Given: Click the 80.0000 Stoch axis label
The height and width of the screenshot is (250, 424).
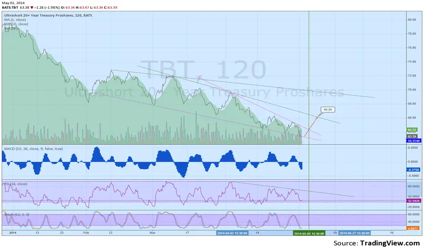Looking at the screenshot, I should 414,215.
